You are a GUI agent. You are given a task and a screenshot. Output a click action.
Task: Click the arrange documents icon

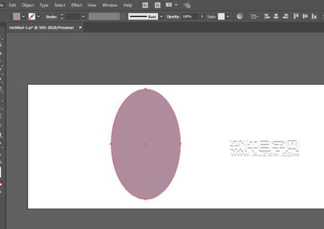point(171,5)
